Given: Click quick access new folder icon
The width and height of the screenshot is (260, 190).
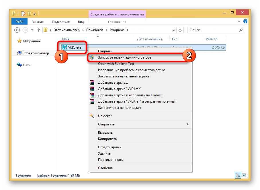Looking at the screenshot, I should pos(29,13).
